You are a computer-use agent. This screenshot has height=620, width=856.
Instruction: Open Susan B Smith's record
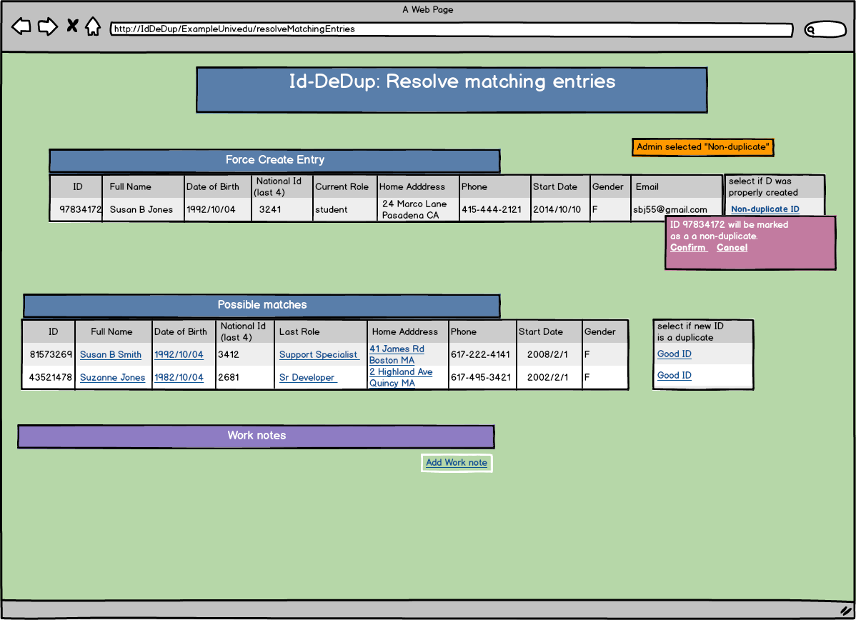click(110, 354)
